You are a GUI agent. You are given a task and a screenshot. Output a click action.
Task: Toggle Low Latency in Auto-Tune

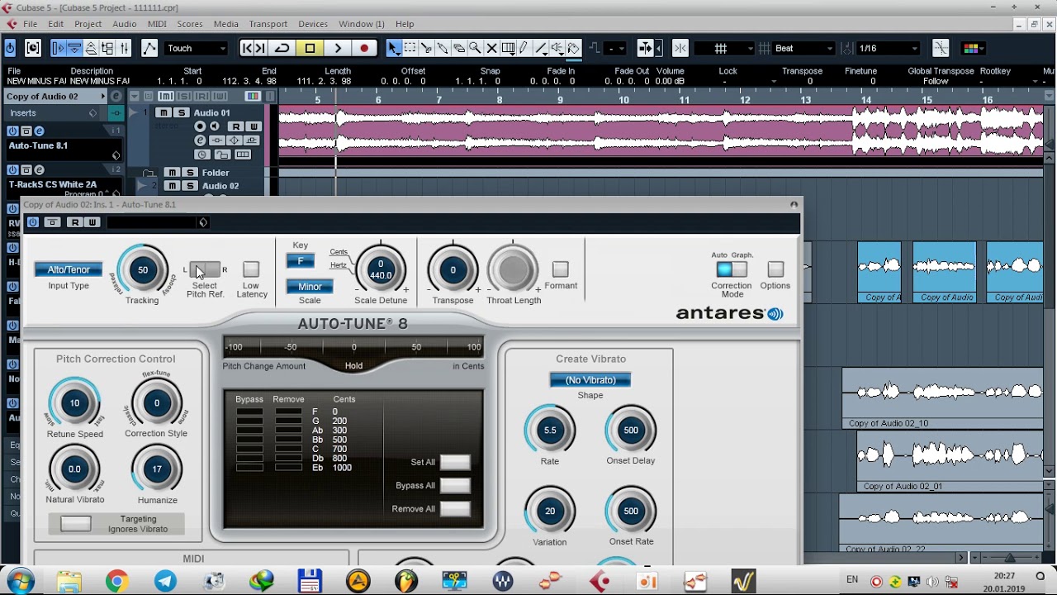[x=251, y=269]
